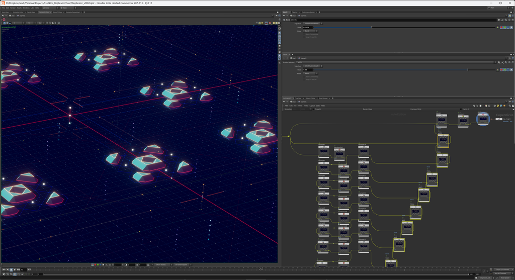Click the info icon in blend1 parameter header
Image resolution: width=515 pixels, height=280 pixels.
509,20
